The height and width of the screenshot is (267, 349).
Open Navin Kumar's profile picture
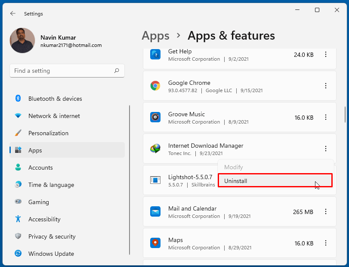click(x=22, y=40)
